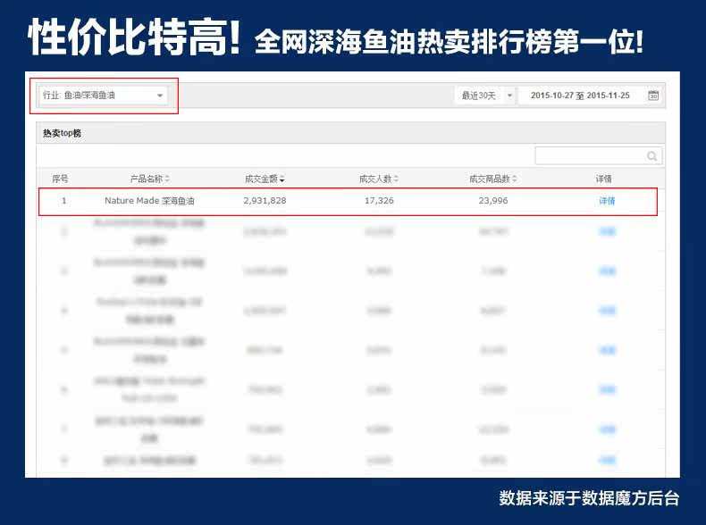Select the 2,931,828 amount cell
The height and width of the screenshot is (525, 706).
(265, 201)
